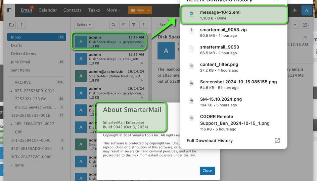The height and width of the screenshot is (181, 317).
Task: Open the new folder icon
Action: pos(11,25)
